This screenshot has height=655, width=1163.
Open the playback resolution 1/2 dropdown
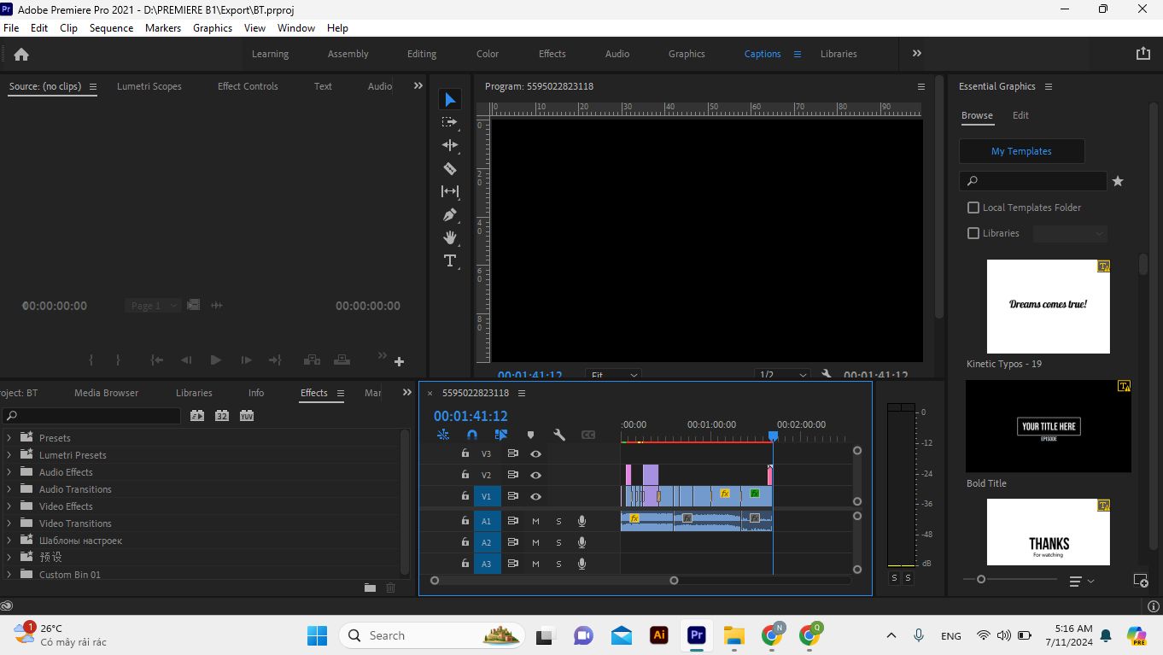tap(782, 375)
